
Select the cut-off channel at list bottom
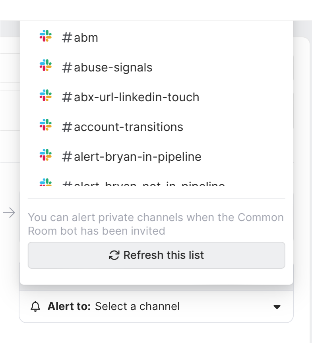point(144,183)
